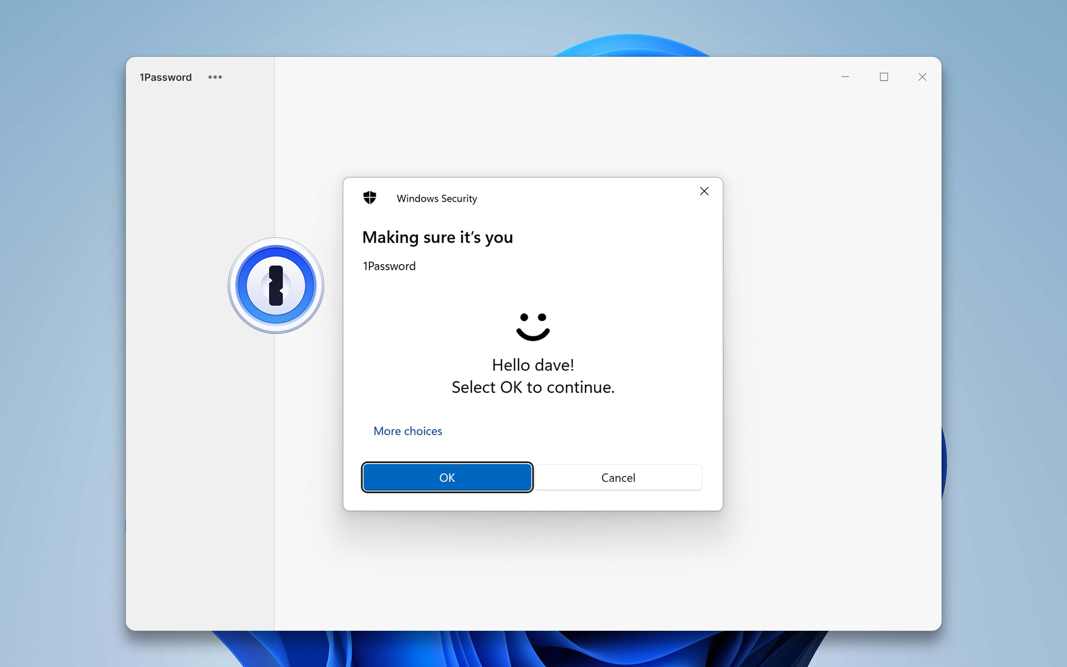Minimize the 1Password window
The height and width of the screenshot is (667, 1067).
coord(845,77)
